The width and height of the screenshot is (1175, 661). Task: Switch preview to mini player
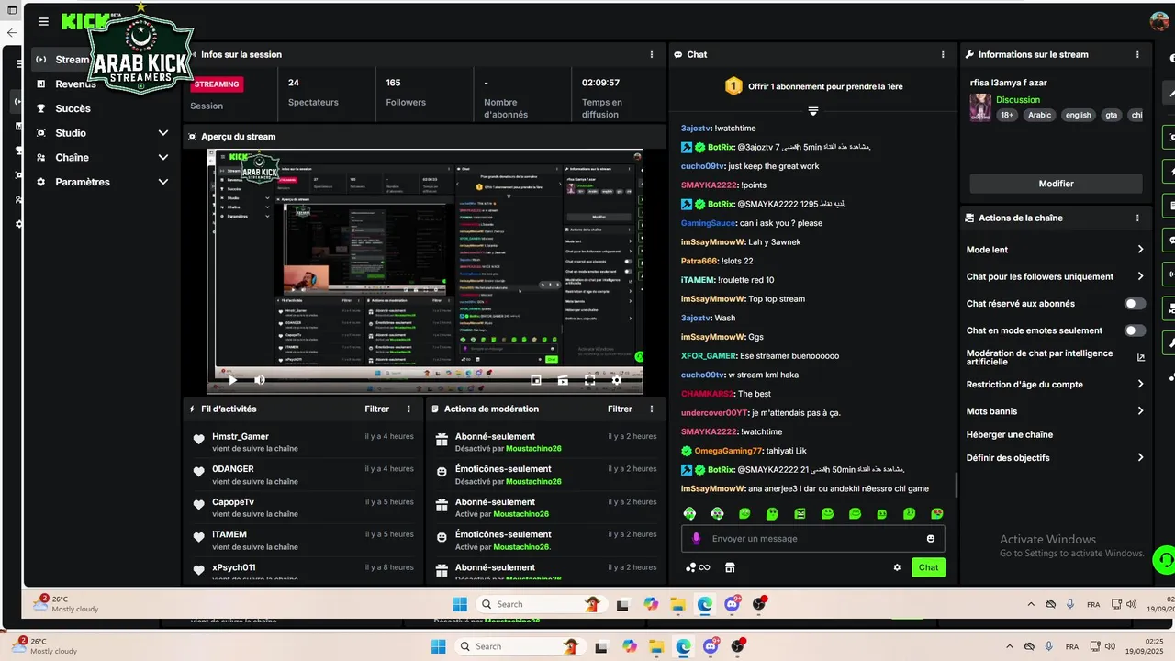tap(536, 380)
